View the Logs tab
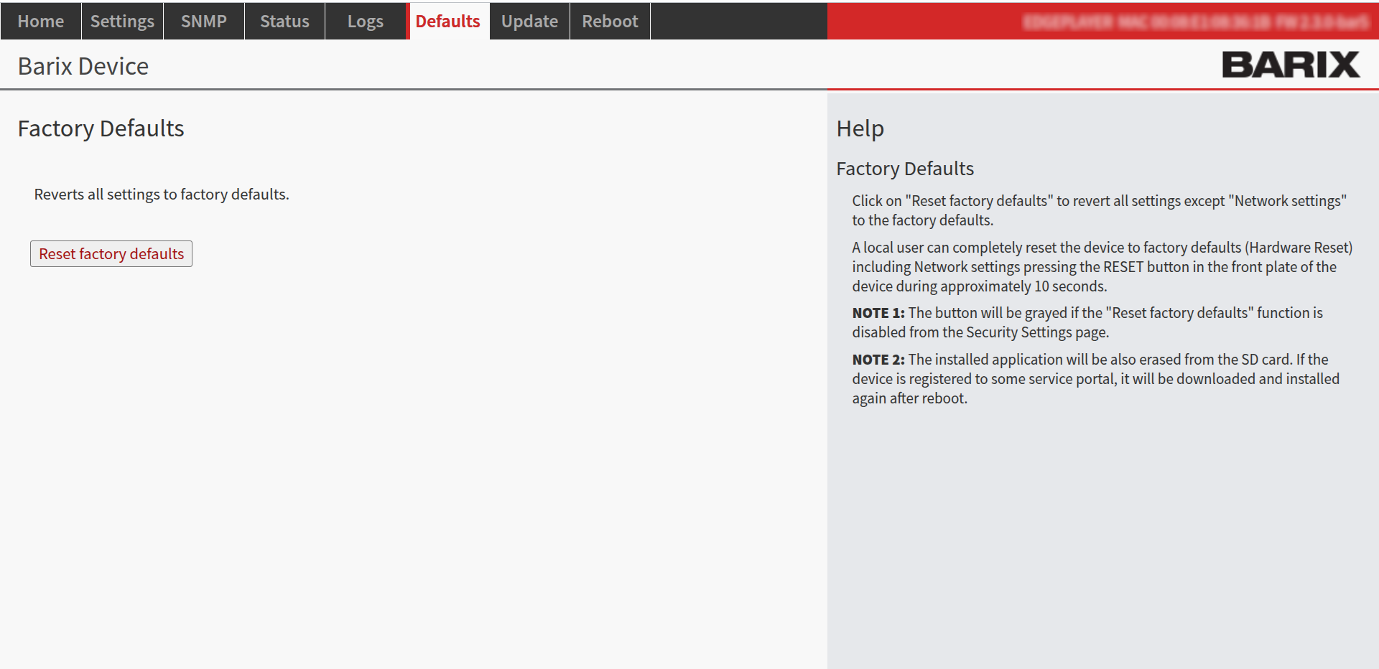This screenshot has height=669, width=1379. coord(365,22)
